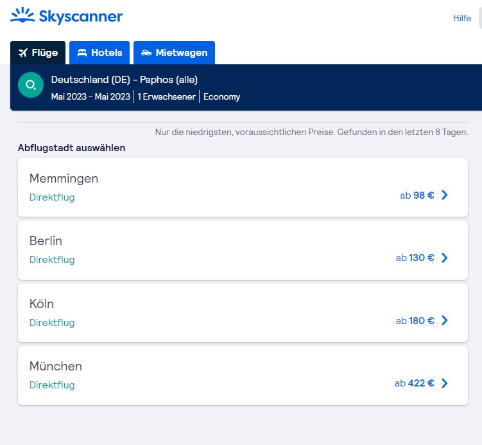Image resolution: width=482 pixels, height=445 pixels.
Task: Select München as departure city
Action: pyautogui.click(x=243, y=376)
